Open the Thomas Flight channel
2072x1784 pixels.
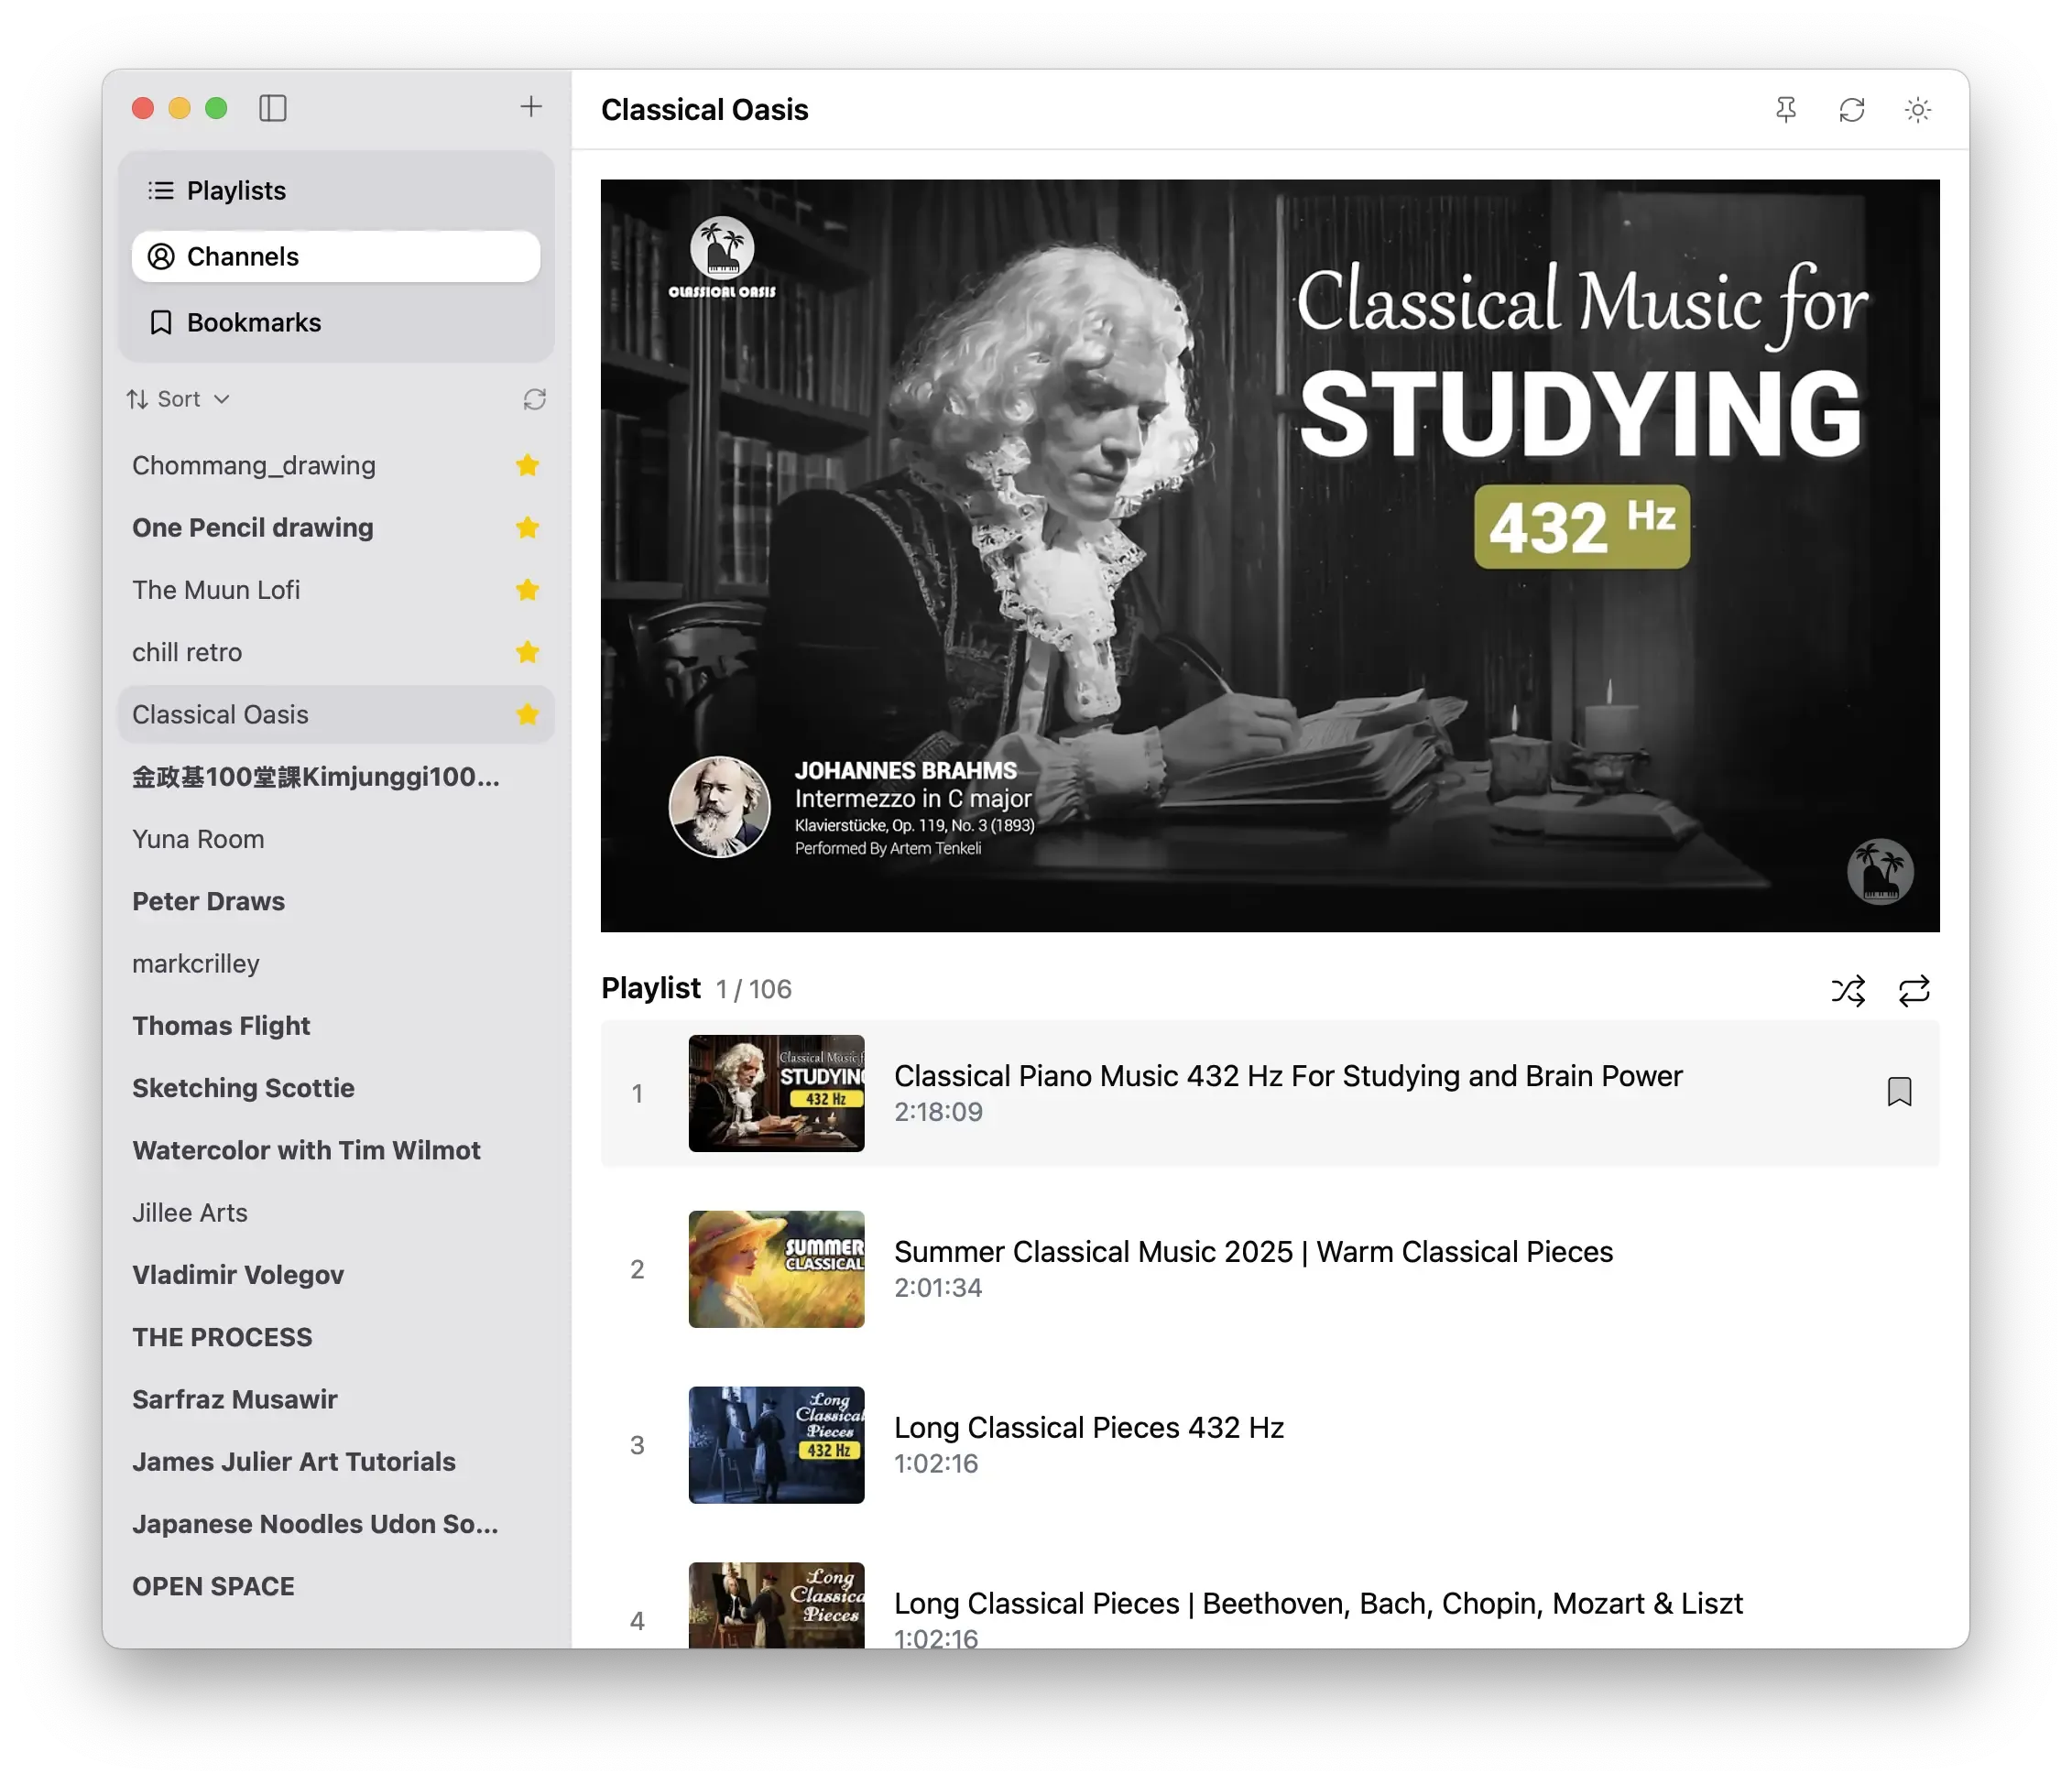click(x=221, y=1026)
